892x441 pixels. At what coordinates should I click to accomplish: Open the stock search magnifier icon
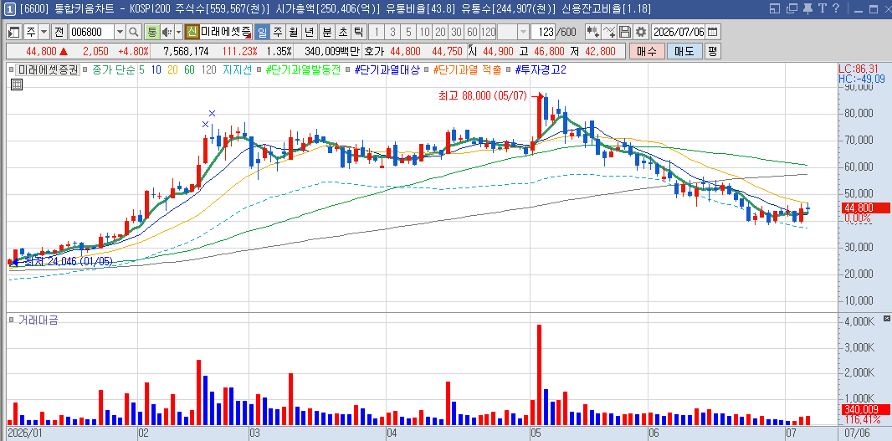click(134, 32)
